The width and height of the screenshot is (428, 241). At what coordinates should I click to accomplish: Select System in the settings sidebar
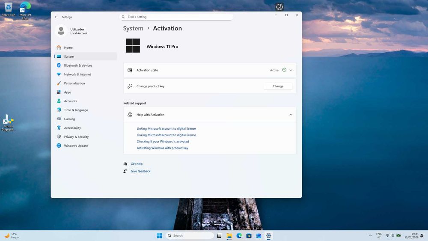click(x=86, y=57)
